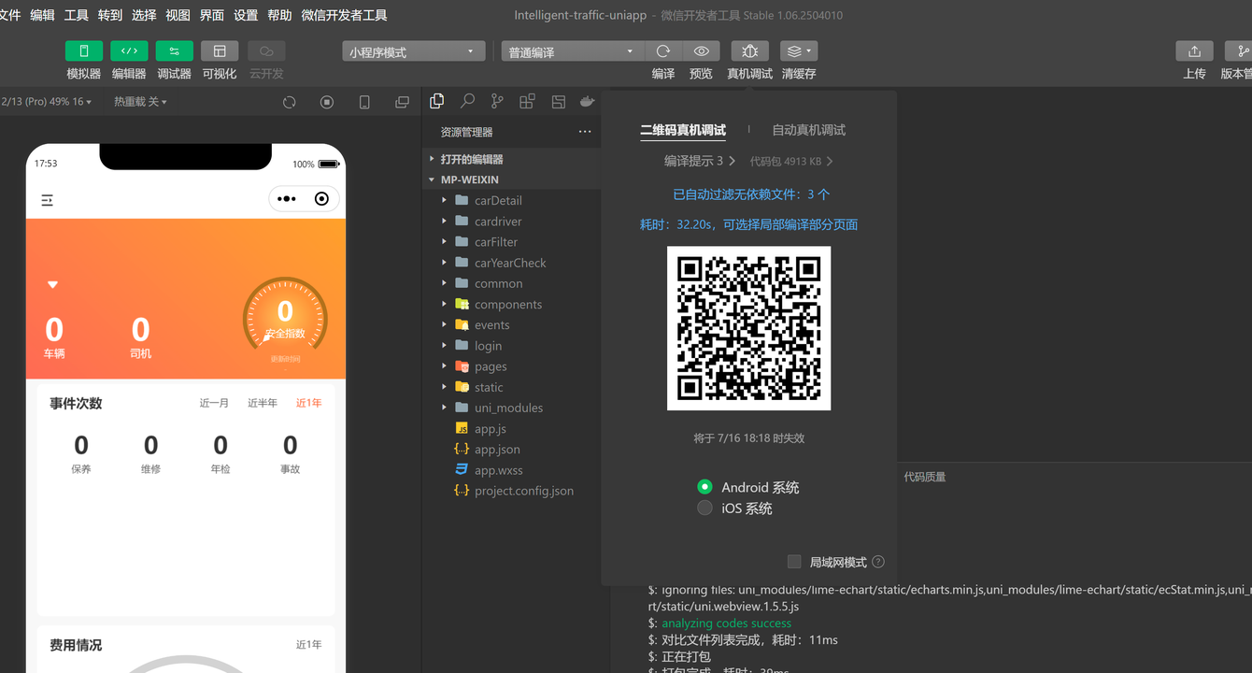Click the debugging QR code image

[x=748, y=328]
